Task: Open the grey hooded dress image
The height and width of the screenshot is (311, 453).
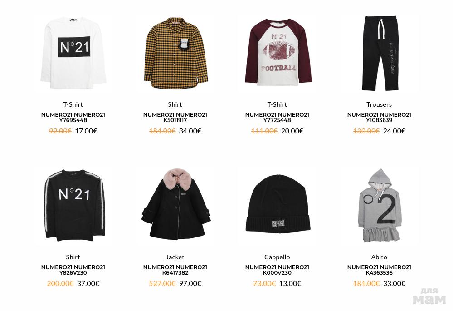Action: 380,205
